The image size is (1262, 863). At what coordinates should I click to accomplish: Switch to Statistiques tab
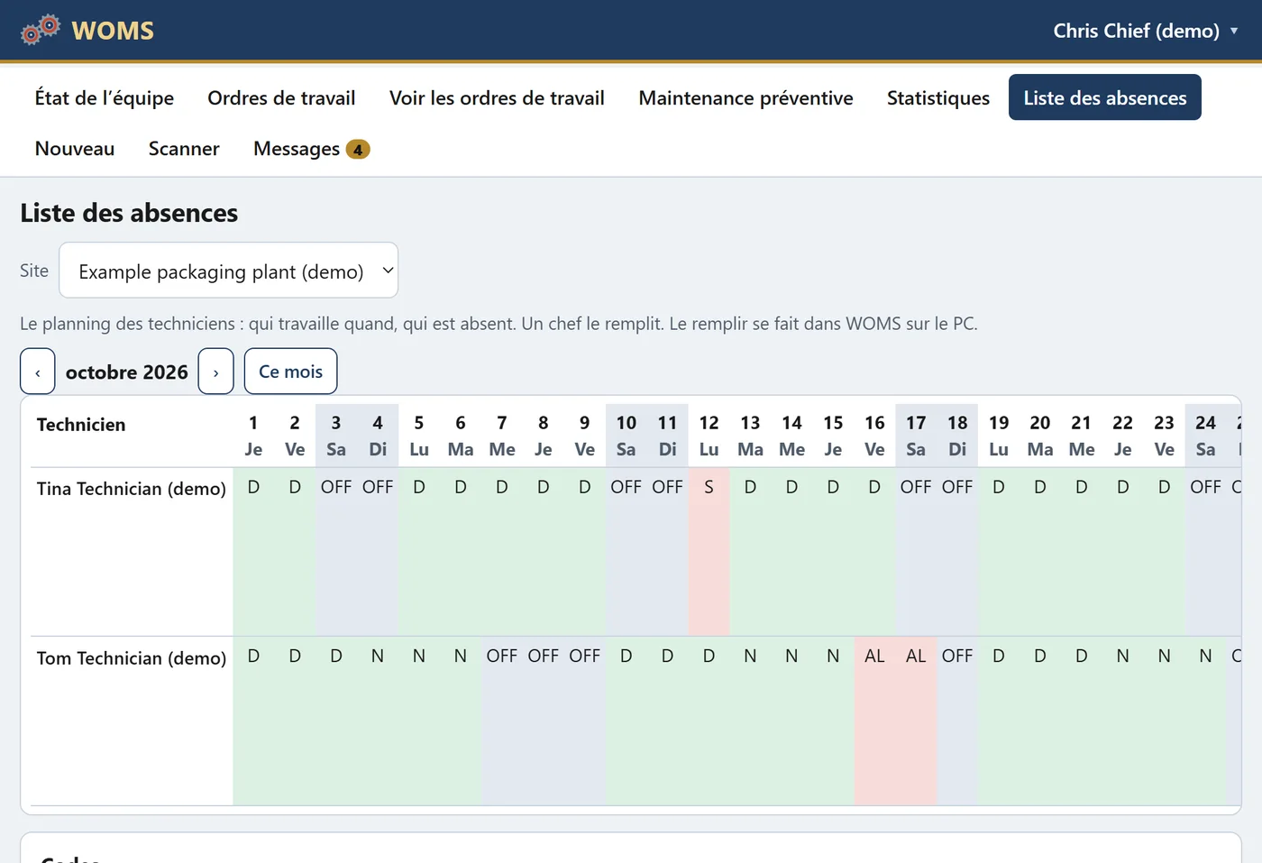(x=937, y=97)
